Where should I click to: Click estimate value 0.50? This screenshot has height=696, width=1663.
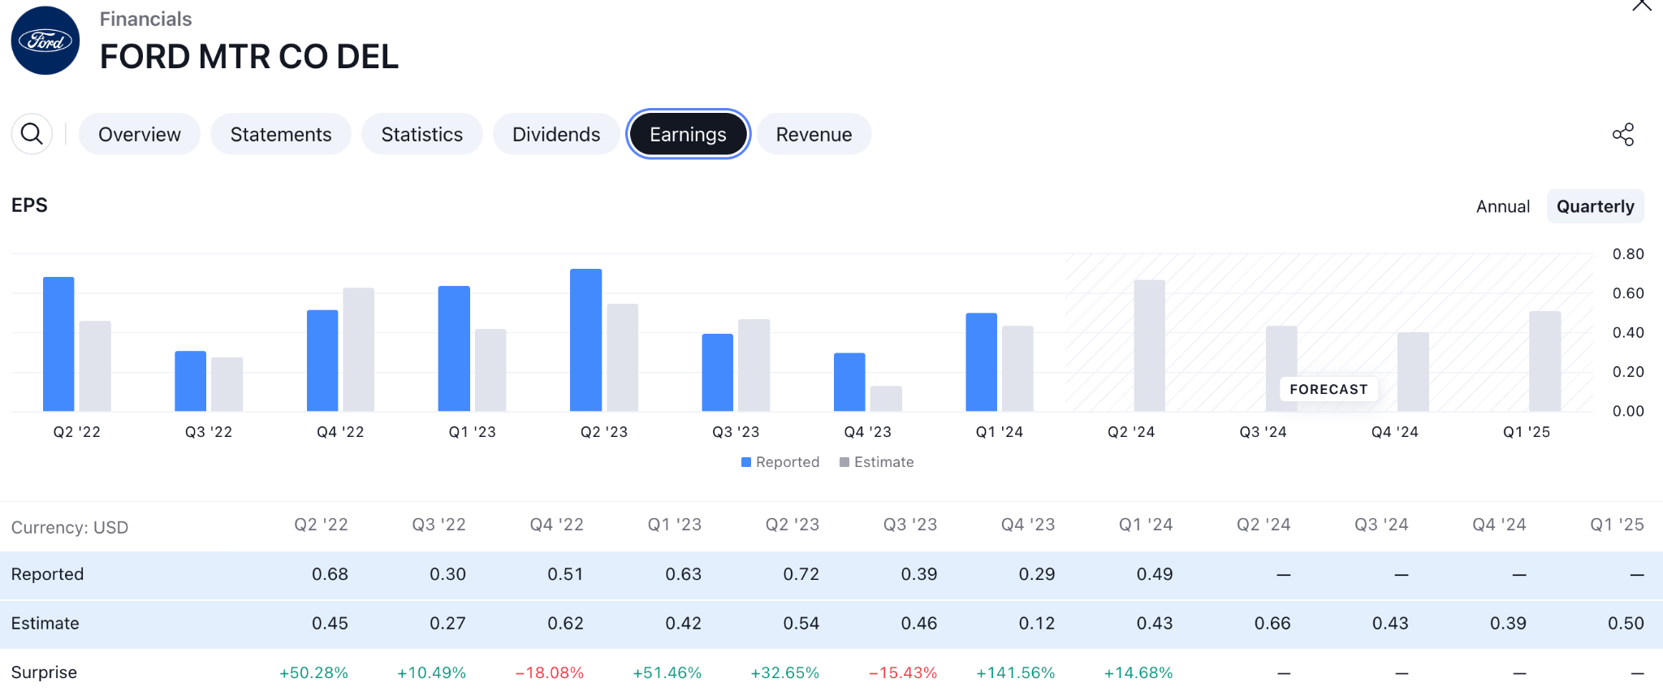tap(1626, 624)
